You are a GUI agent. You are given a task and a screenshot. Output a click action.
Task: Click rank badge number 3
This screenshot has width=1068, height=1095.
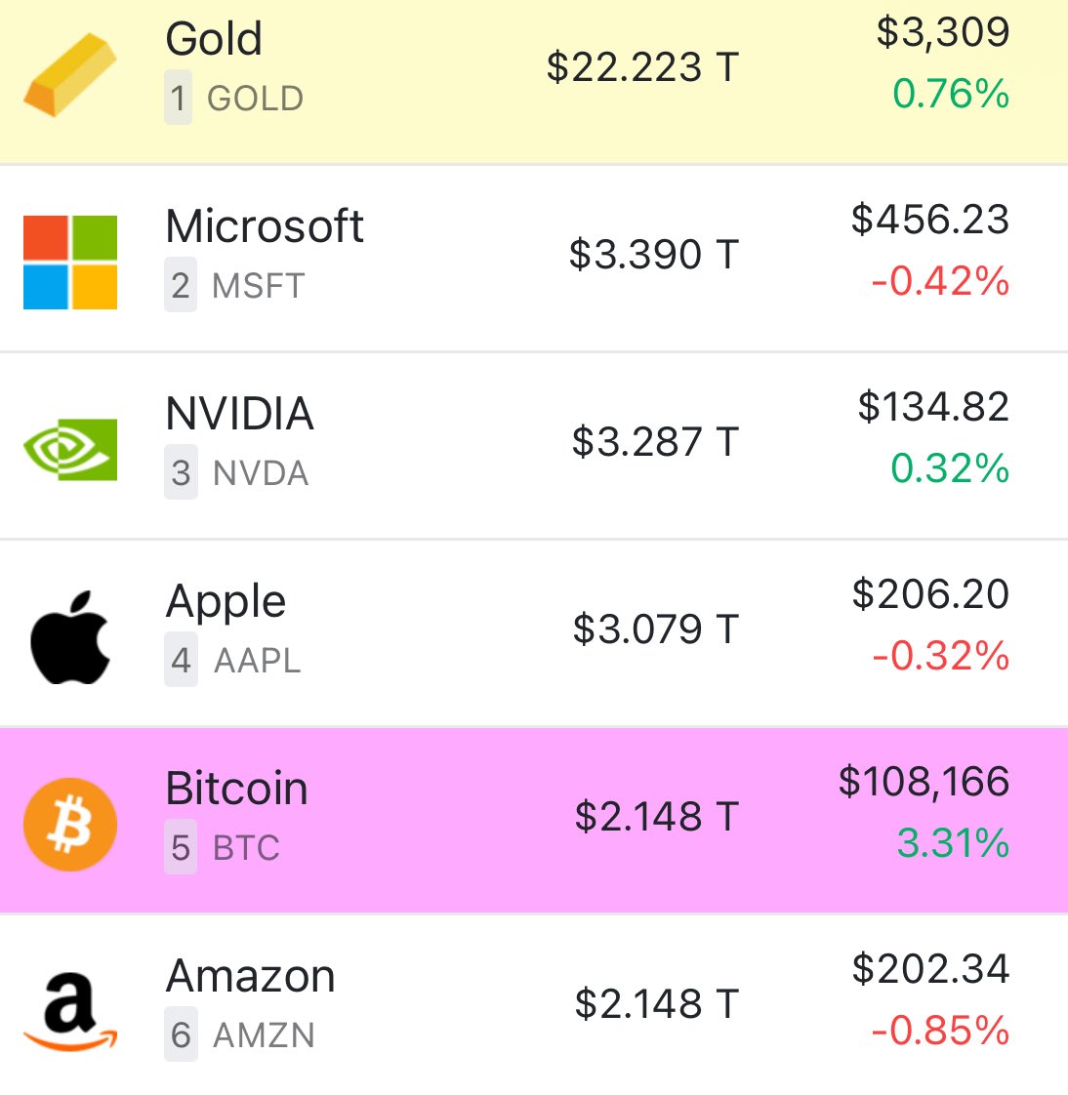[x=181, y=472]
